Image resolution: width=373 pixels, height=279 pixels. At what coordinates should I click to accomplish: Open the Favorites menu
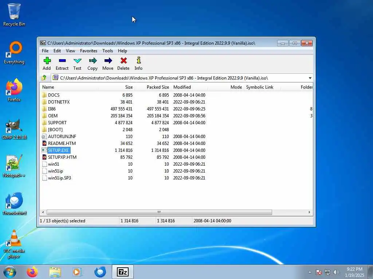(x=89, y=51)
